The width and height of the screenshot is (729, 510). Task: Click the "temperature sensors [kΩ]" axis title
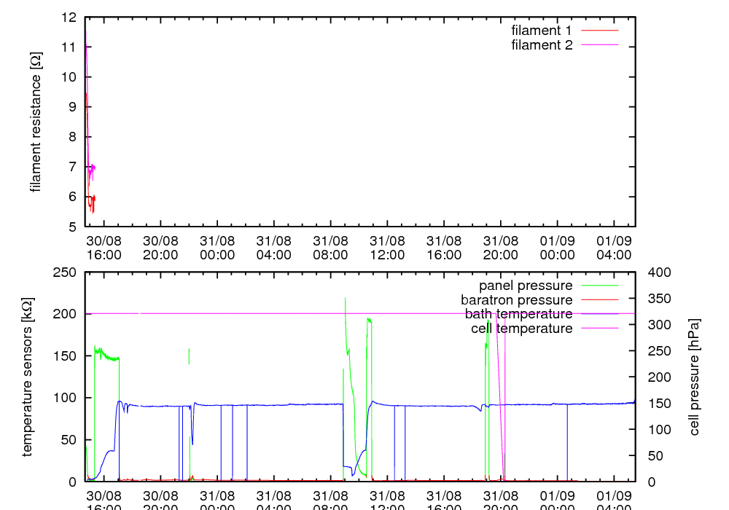pyautogui.click(x=28, y=377)
